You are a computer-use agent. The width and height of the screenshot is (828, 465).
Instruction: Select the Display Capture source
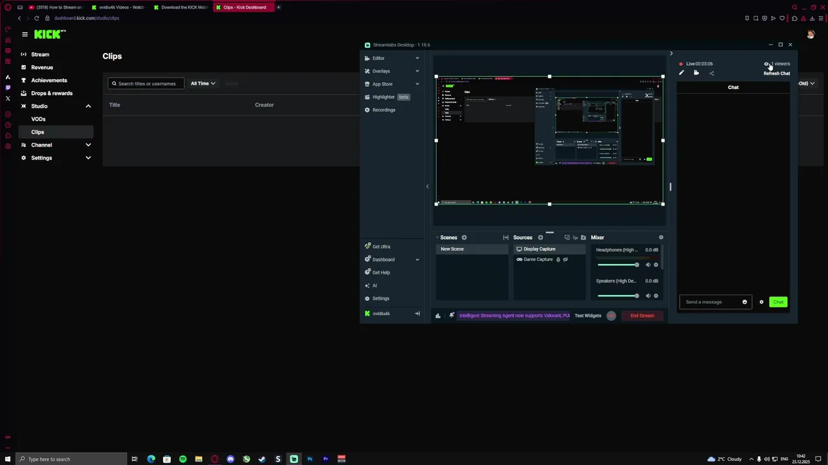coord(550,249)
